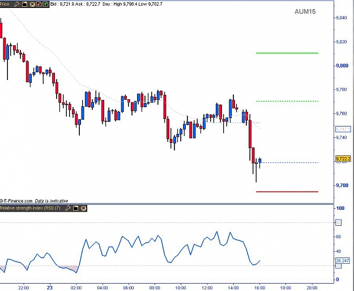This screenshot has height=291, width=354.
Task: Click the green up-arrow buy icon
Action: [45, 4]
